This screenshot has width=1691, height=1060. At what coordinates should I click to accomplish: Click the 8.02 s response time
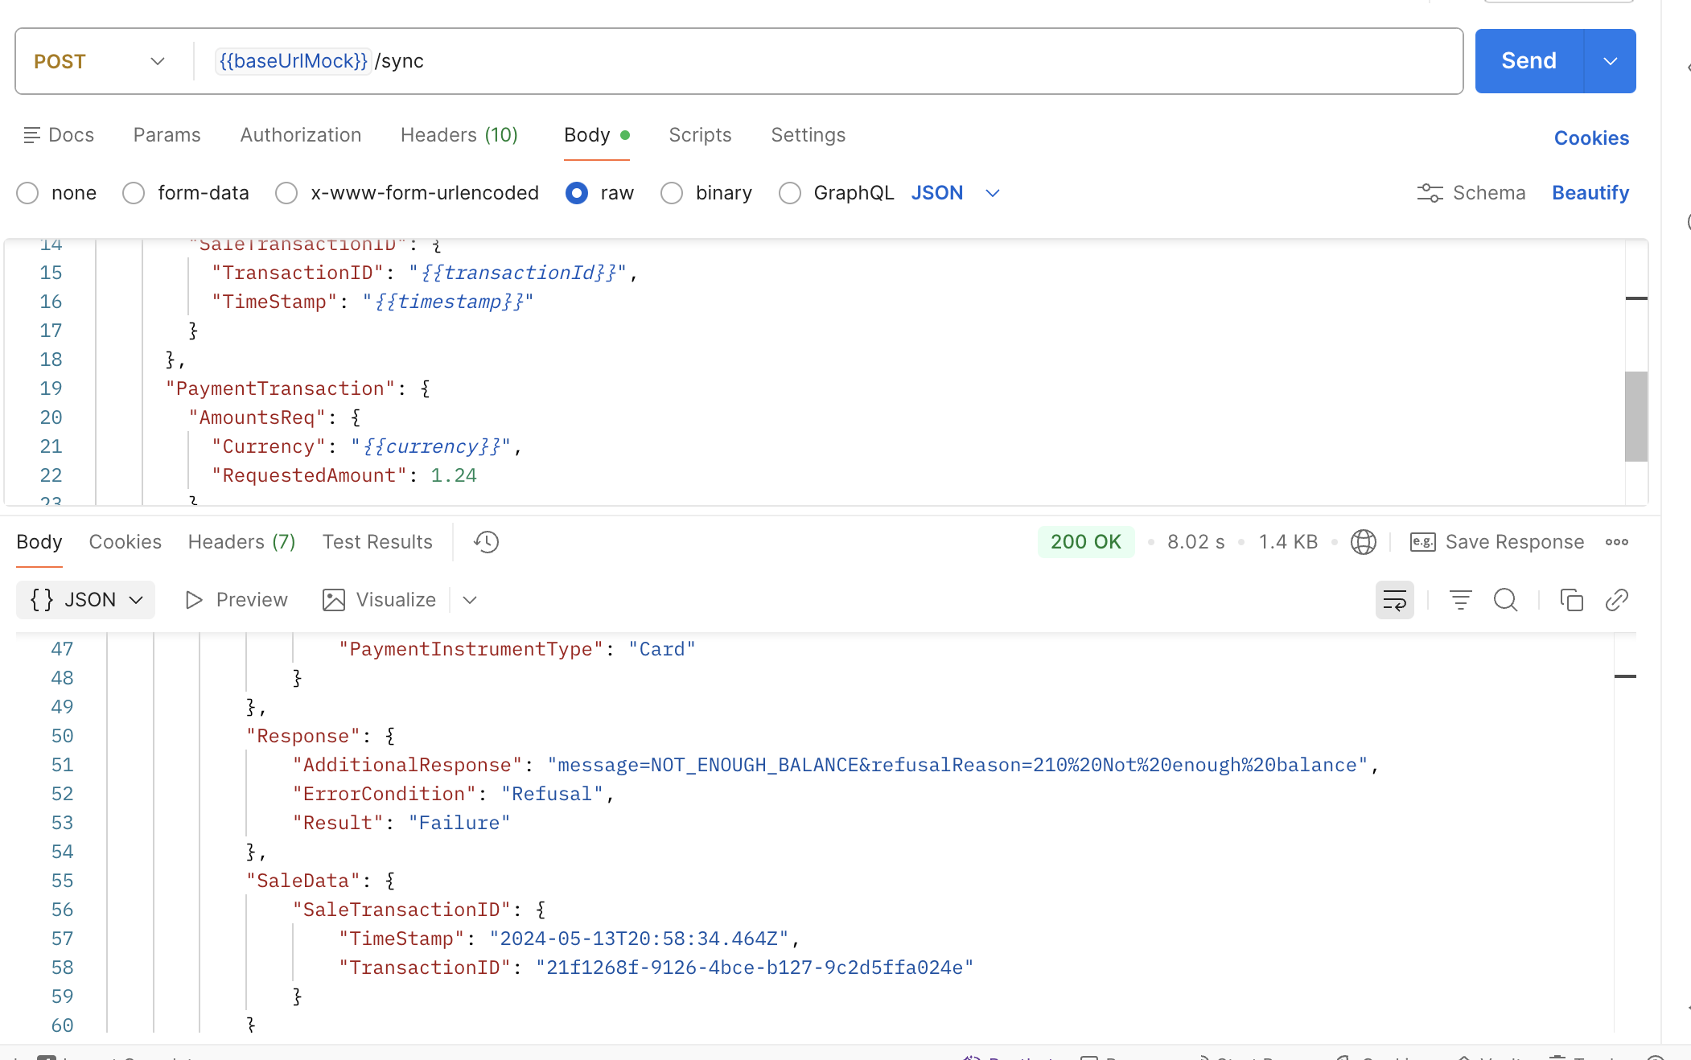click(1196, 542)
